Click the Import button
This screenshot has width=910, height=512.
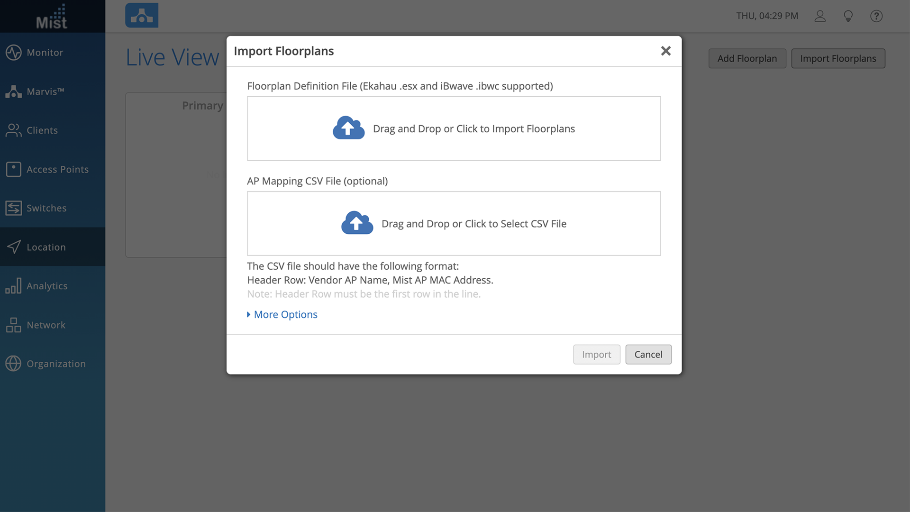tap(596, 355)
